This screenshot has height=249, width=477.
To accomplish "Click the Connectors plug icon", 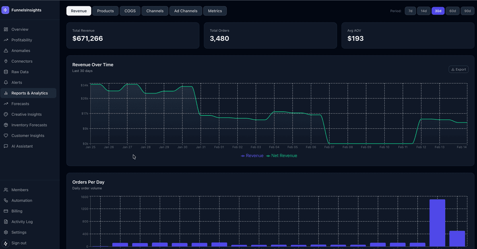I will tap(6, 61).
